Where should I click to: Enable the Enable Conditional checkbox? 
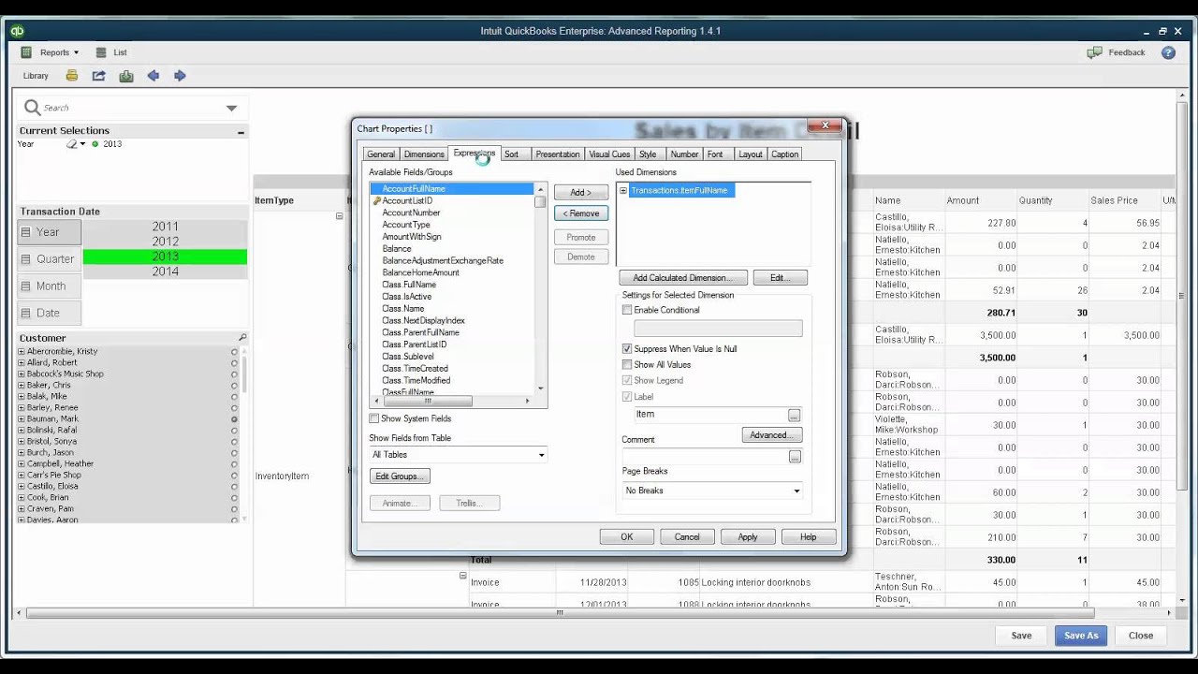click(627, 310)
